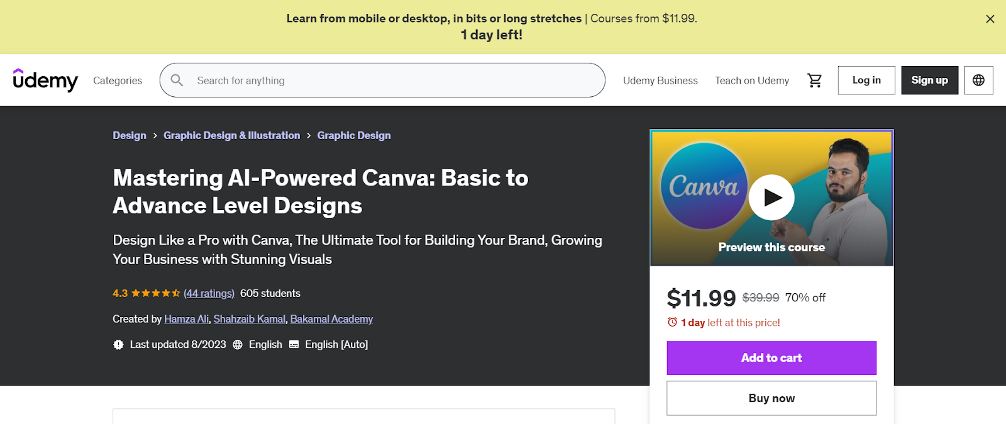Click Last updated 8/2023 text
The height and width of the screenshot is (424, 1006).
point(178,345)
